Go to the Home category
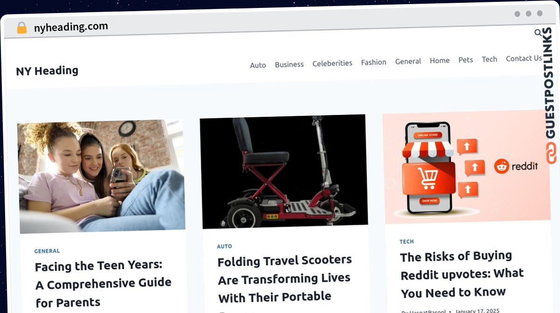Screen dimensions: 560x313 point(440,60)
